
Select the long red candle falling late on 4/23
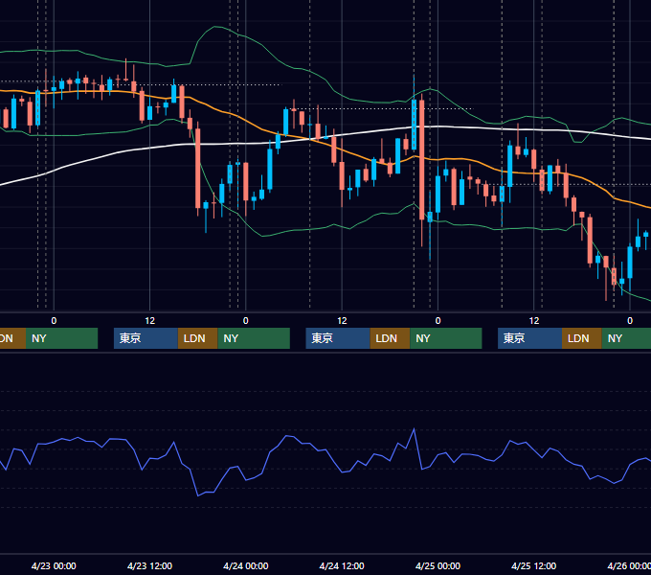pyautogui.click(x=197, y=169)
